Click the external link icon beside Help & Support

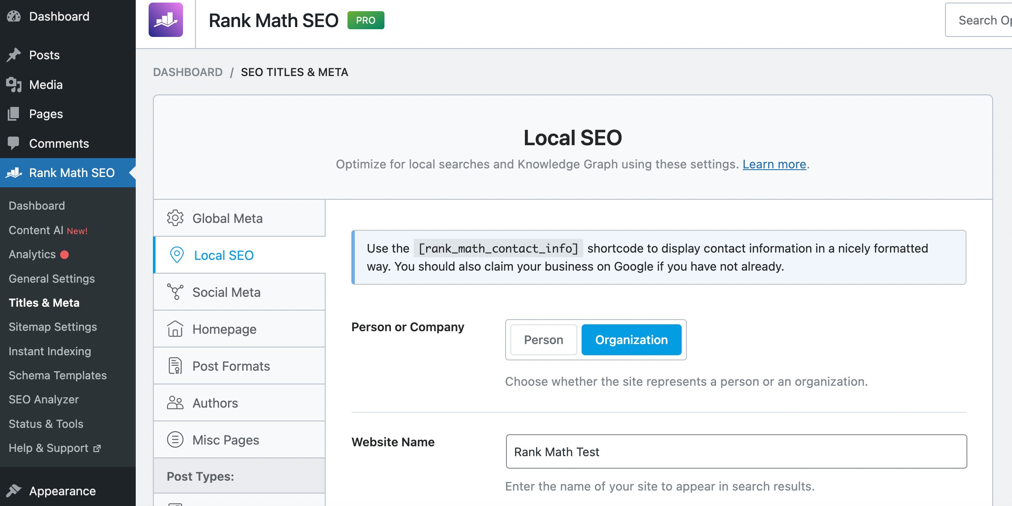(x=97, y=448)
